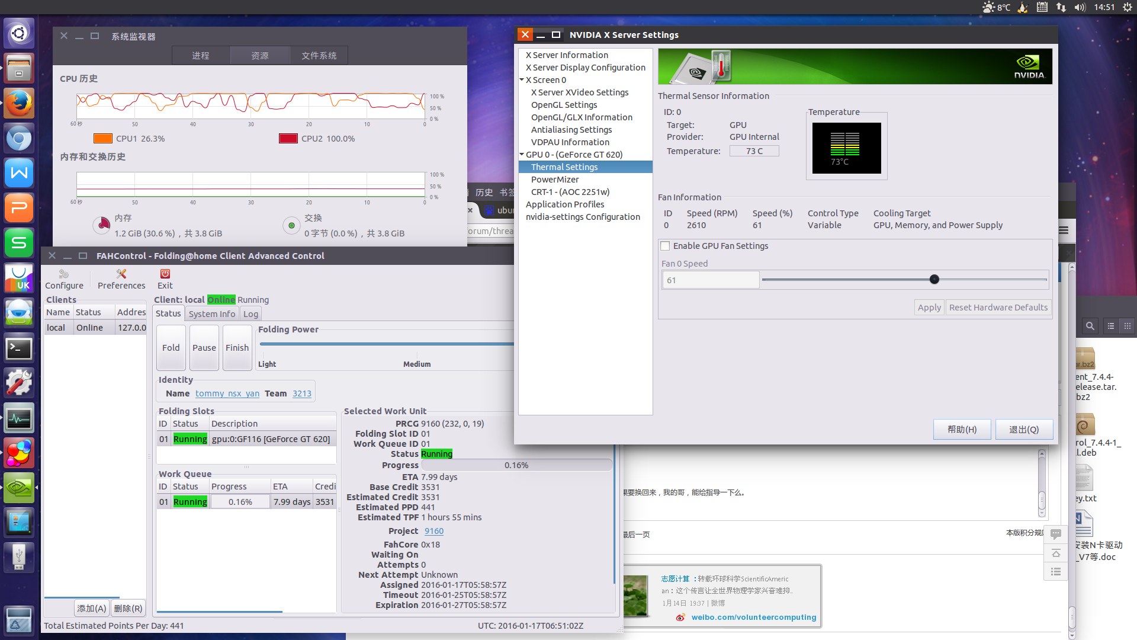Image resolution: width=1137 pixels, height=640 pixels.
Task: Click 删除(R) remove client button
Action: click(x=128, y=609)
